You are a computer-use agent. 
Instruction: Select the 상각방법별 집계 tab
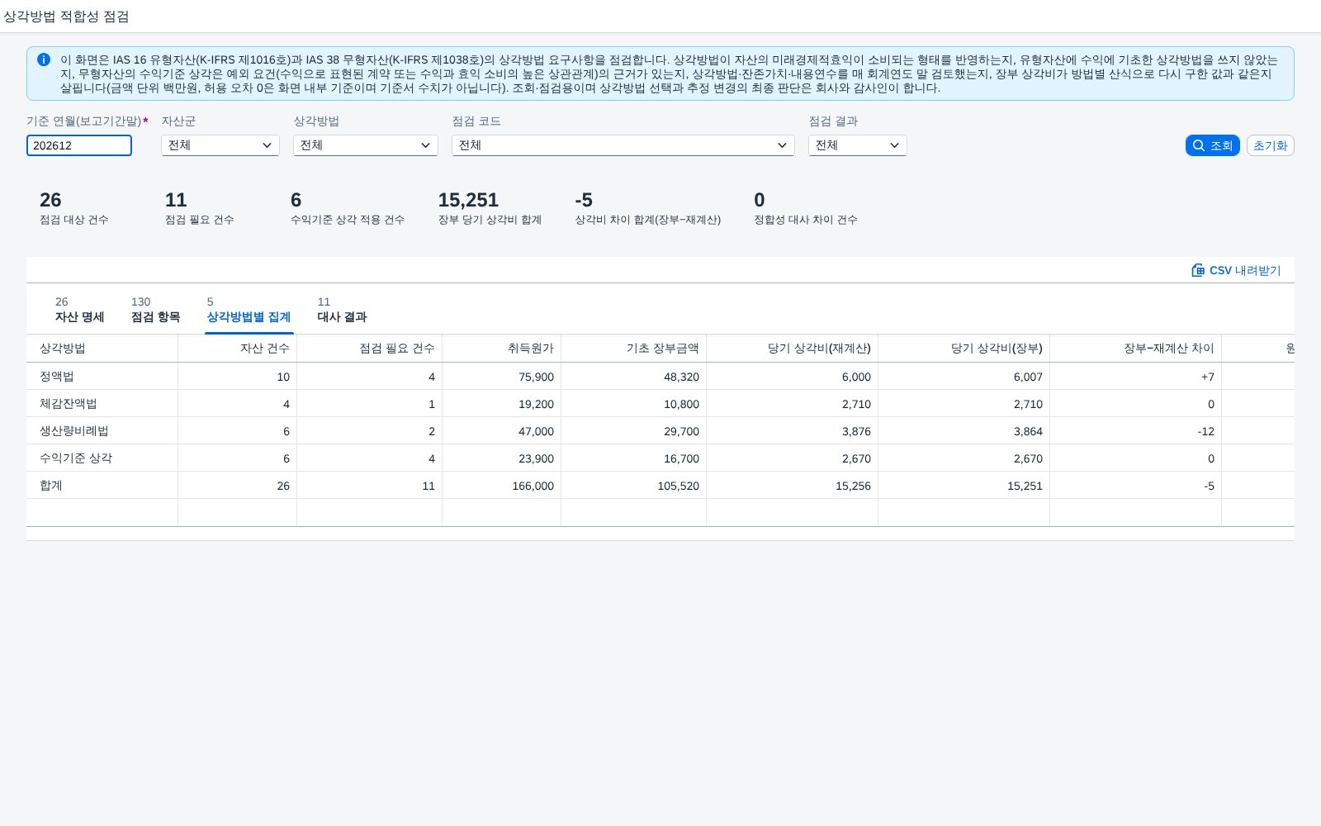[x=249, y=310]
